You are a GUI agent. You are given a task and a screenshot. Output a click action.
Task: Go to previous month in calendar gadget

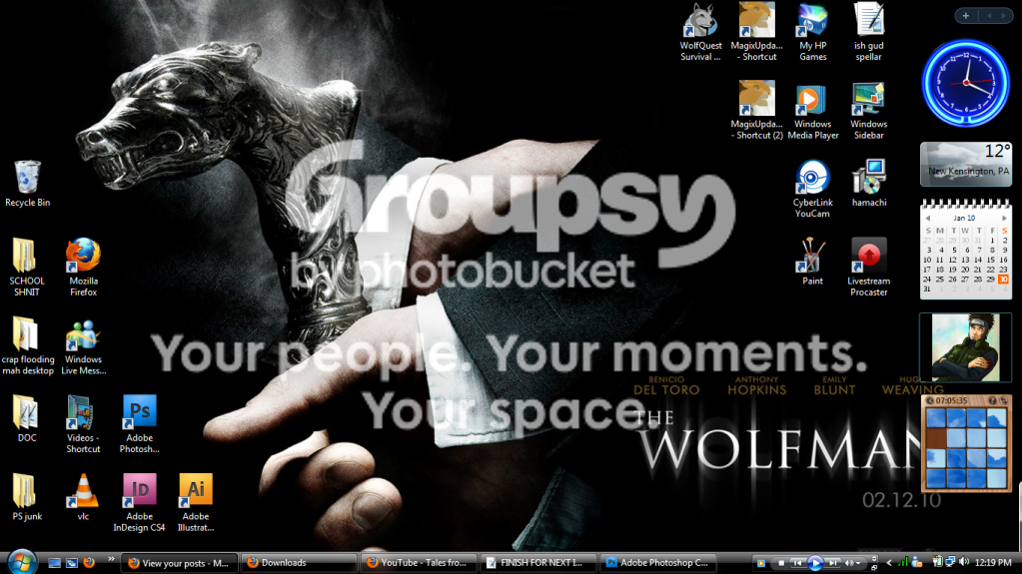point(928,219)
